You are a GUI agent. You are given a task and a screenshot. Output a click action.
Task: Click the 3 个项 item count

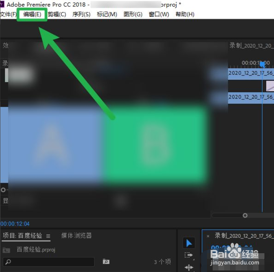pos(162,262)
